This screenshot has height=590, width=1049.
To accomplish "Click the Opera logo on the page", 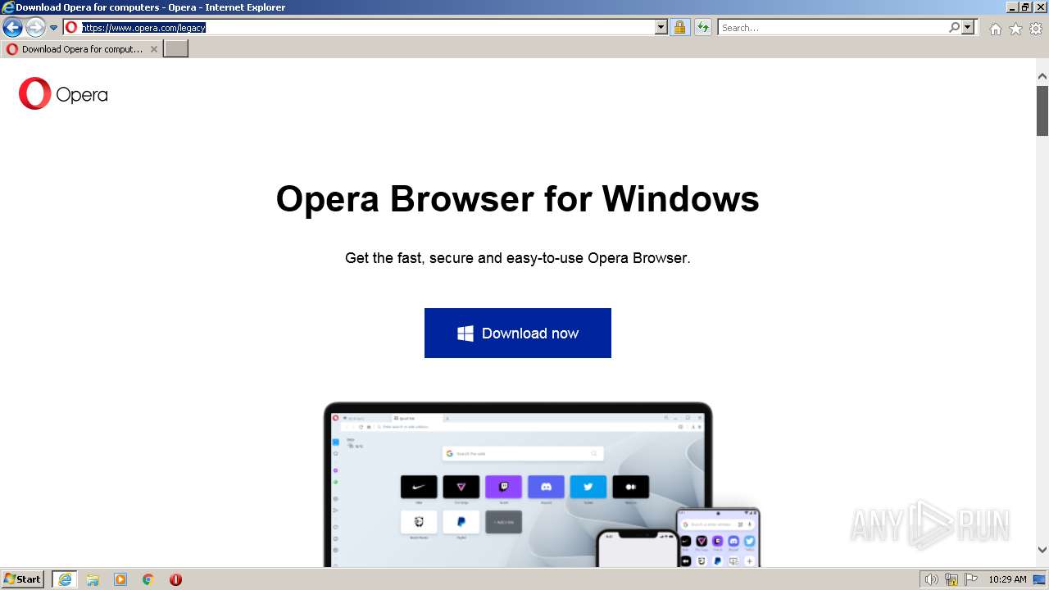I will click(63, 94).
